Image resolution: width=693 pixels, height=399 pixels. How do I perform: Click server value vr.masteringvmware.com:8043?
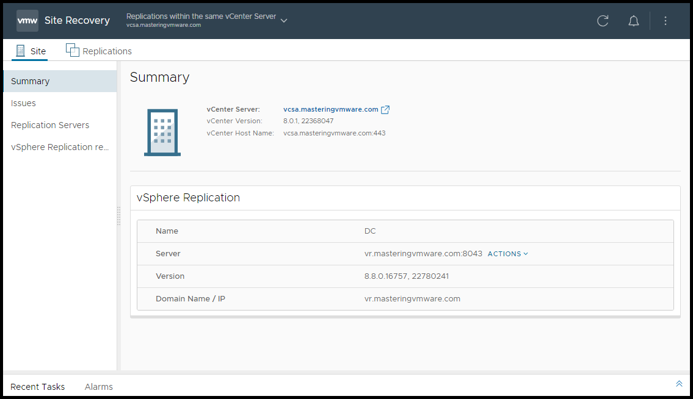pyautogui.click(x=423, y=254)
